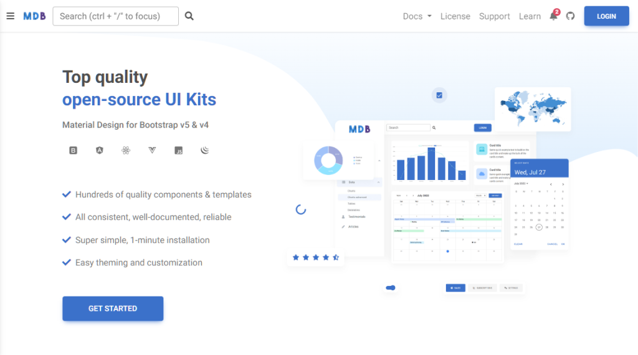Screen dimensions: 638x355
Task: Click 'Super simple, 1-minute installation' text
Action: pos(143,240)
